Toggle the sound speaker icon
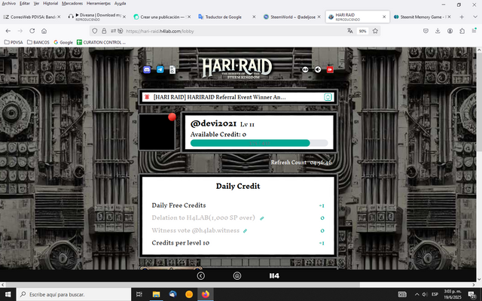The width and height of the screenshot is (482, 301). click(318, 70)
